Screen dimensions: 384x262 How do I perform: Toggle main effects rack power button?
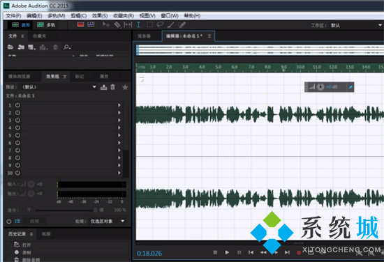coord(9,222)
